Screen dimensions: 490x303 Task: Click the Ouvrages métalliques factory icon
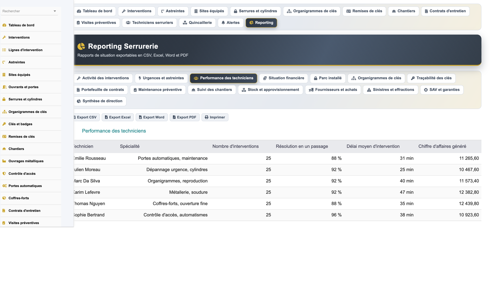[4, 161]
